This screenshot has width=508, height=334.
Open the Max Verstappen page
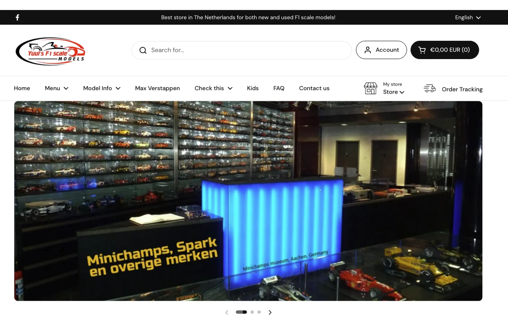tap(157, 88)
